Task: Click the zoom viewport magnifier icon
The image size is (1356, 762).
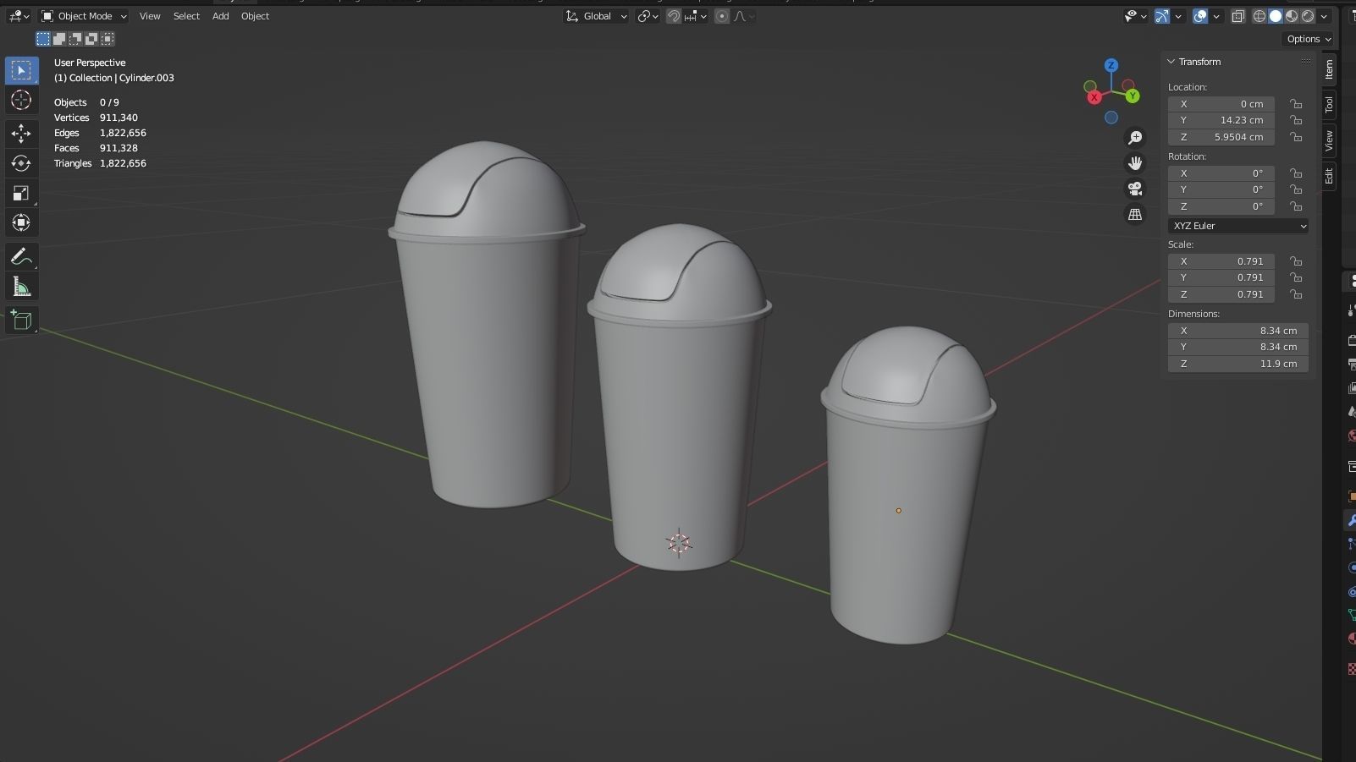Action: (1135, 138)
